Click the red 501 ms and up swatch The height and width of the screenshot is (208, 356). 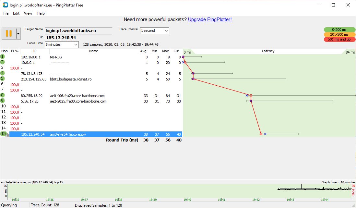(339, 39)
